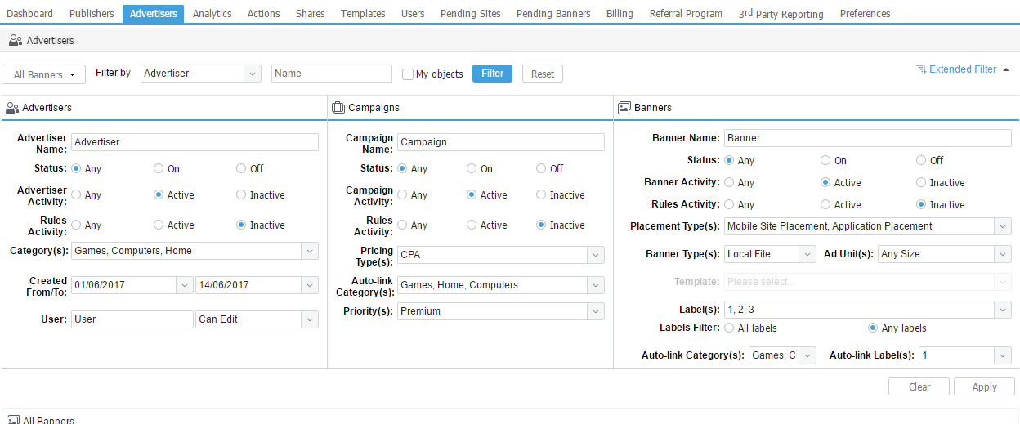Open the Users tab
The image size is (1020, 424).
click(413, 14)
